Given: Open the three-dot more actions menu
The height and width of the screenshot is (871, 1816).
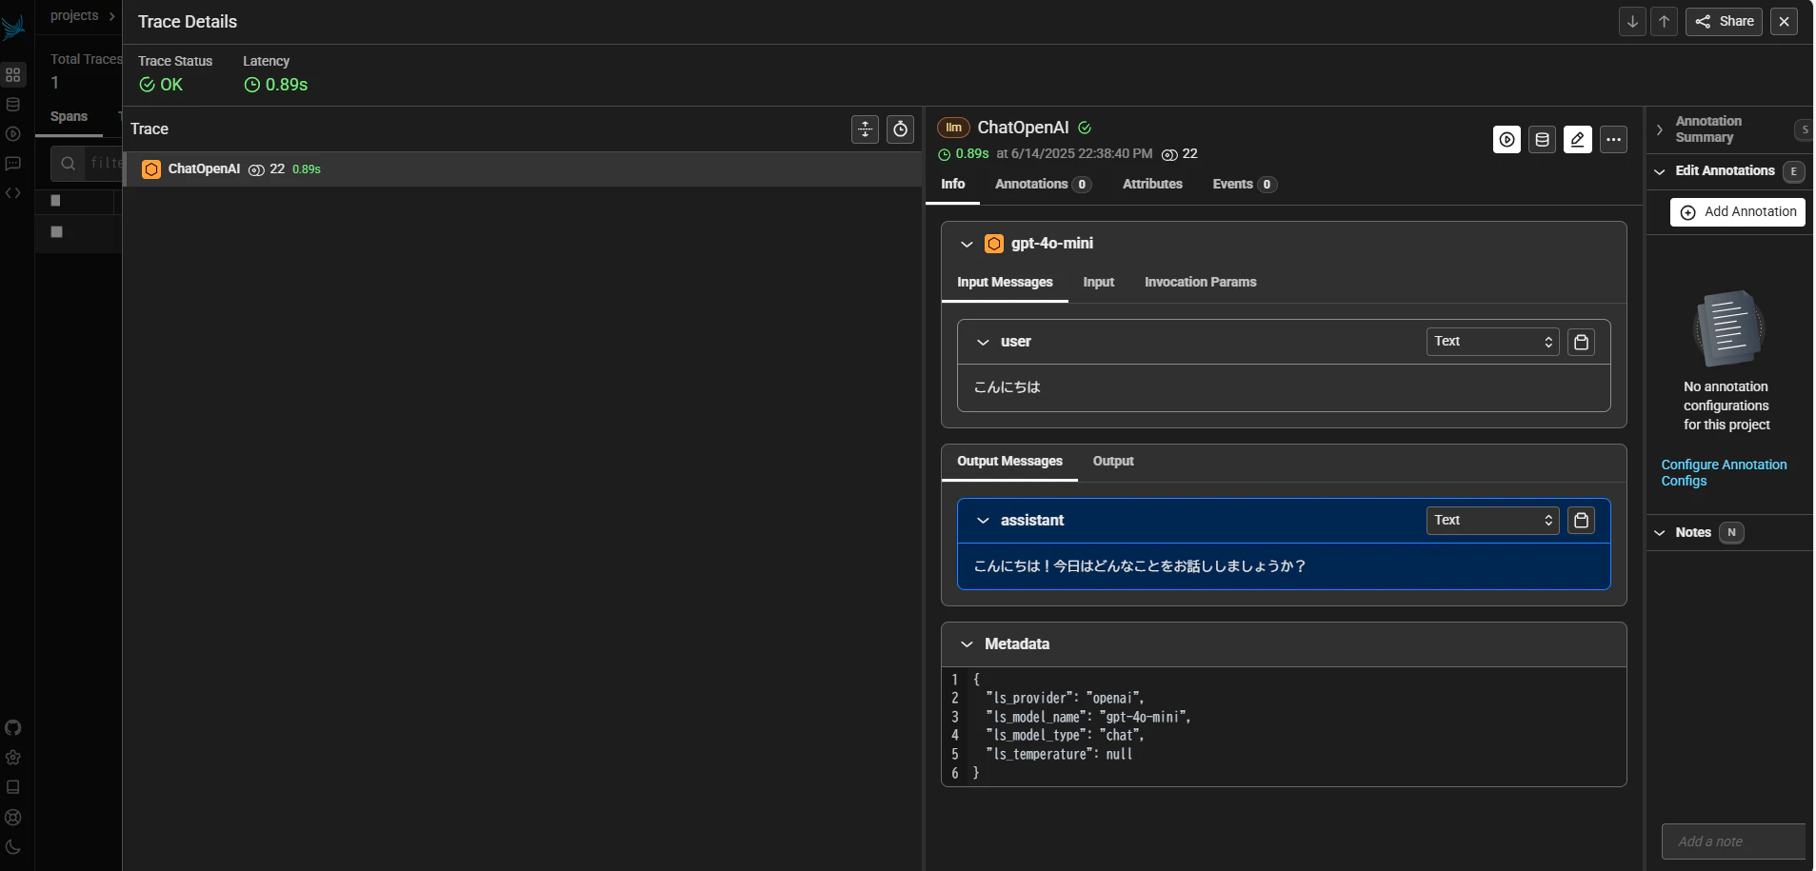Looking at the screenshot, I should [x=1613, y=140].
